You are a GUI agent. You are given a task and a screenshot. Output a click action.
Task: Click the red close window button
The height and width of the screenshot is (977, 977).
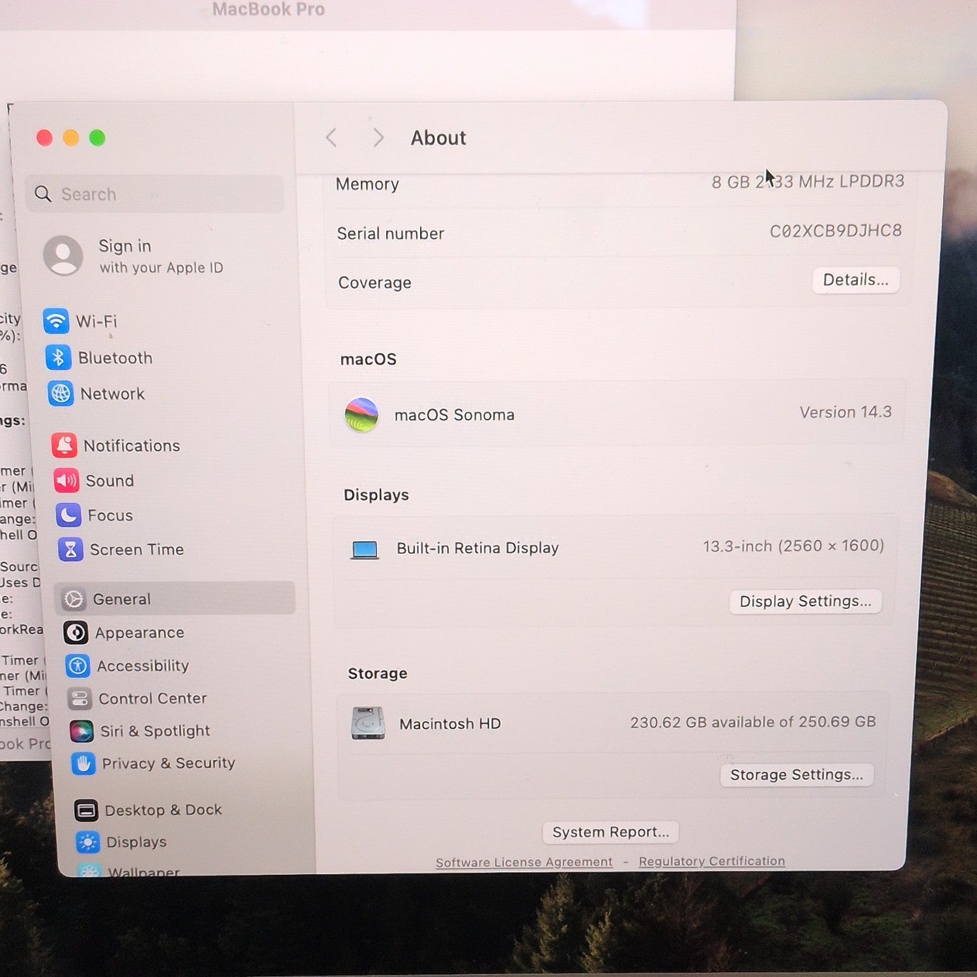point(44,138)
